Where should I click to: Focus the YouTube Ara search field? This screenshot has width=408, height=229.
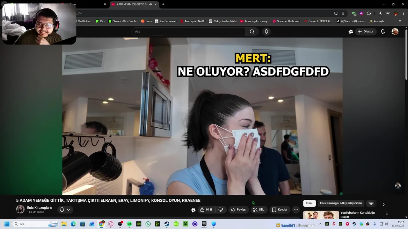(x=188, y=31)
